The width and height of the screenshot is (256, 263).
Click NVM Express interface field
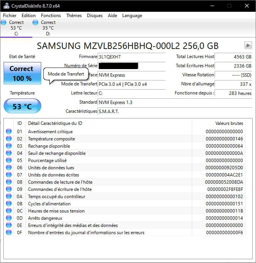(x=132, y=75)
